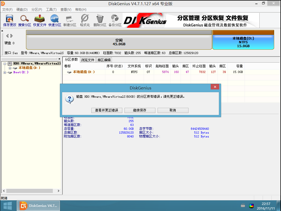Image resolution: width=281 pixels, height=211 pixels.
Task: Click the HD0 hard disk icon in tree
Action: 10,63
